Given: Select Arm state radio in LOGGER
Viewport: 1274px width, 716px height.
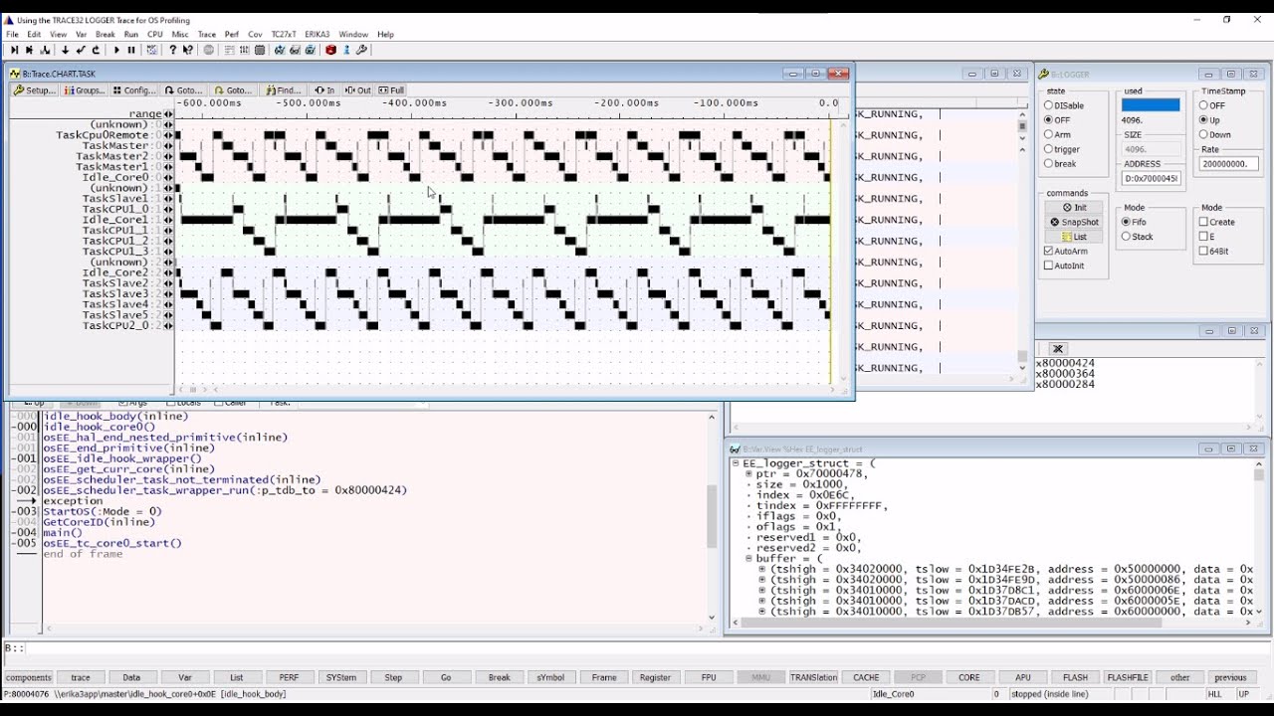Looking at the screenshot, I should coord(1057,134).
